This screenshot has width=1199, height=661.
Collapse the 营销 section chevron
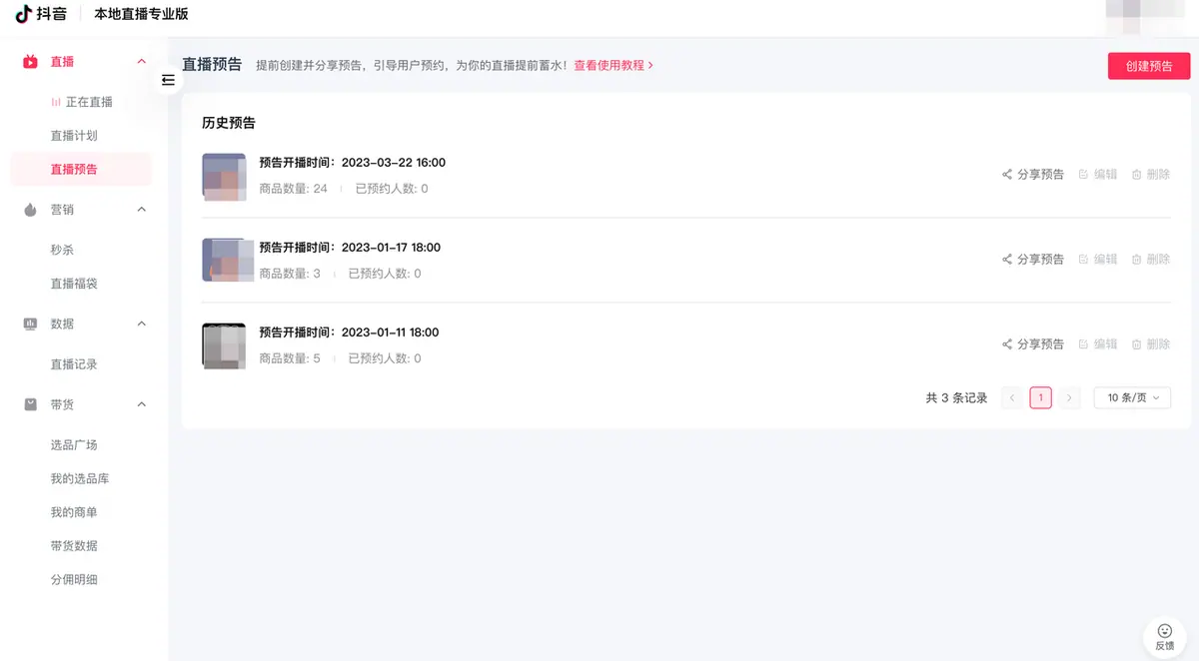pyautogui.click(x=141, y=210)
